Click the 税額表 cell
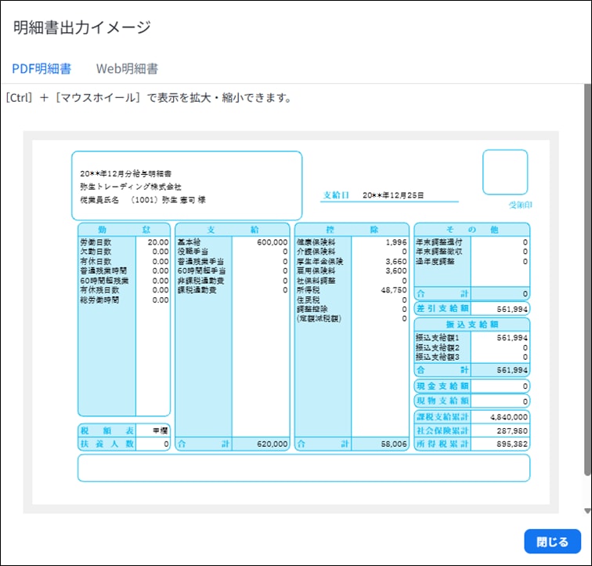The image size is (592, 566). [124, 430]
